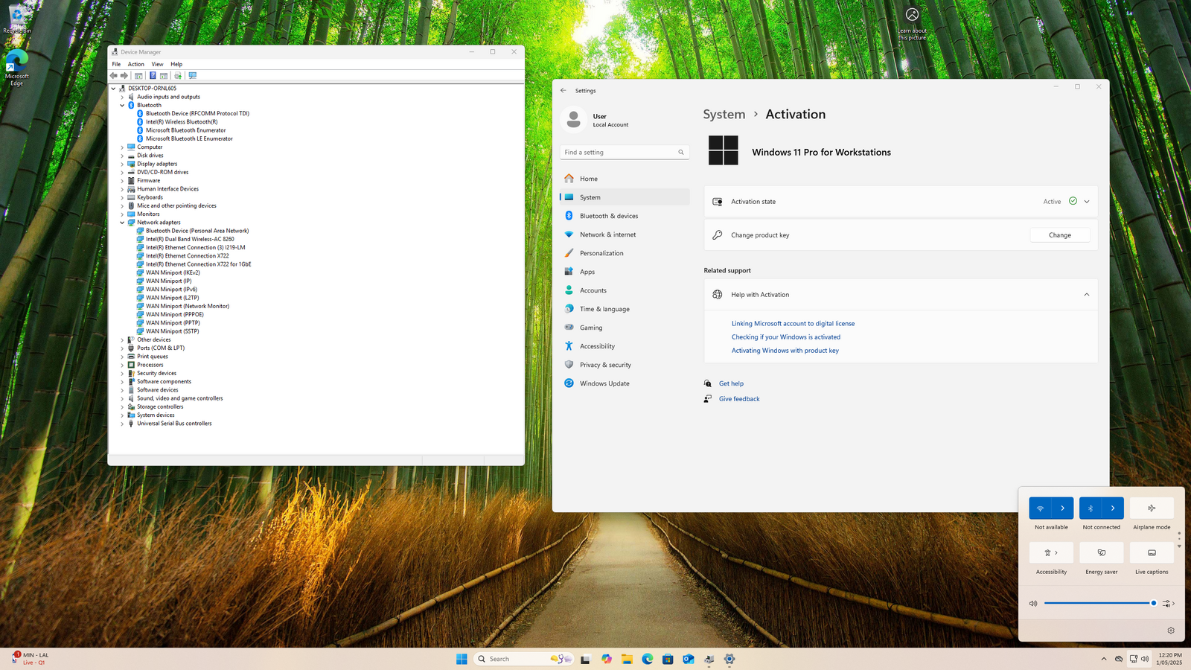Open the Action menu in Device Manager

click(135, 64)
